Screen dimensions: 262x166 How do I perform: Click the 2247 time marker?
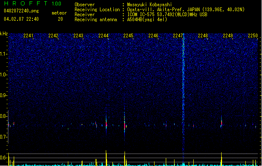[178, 36]
